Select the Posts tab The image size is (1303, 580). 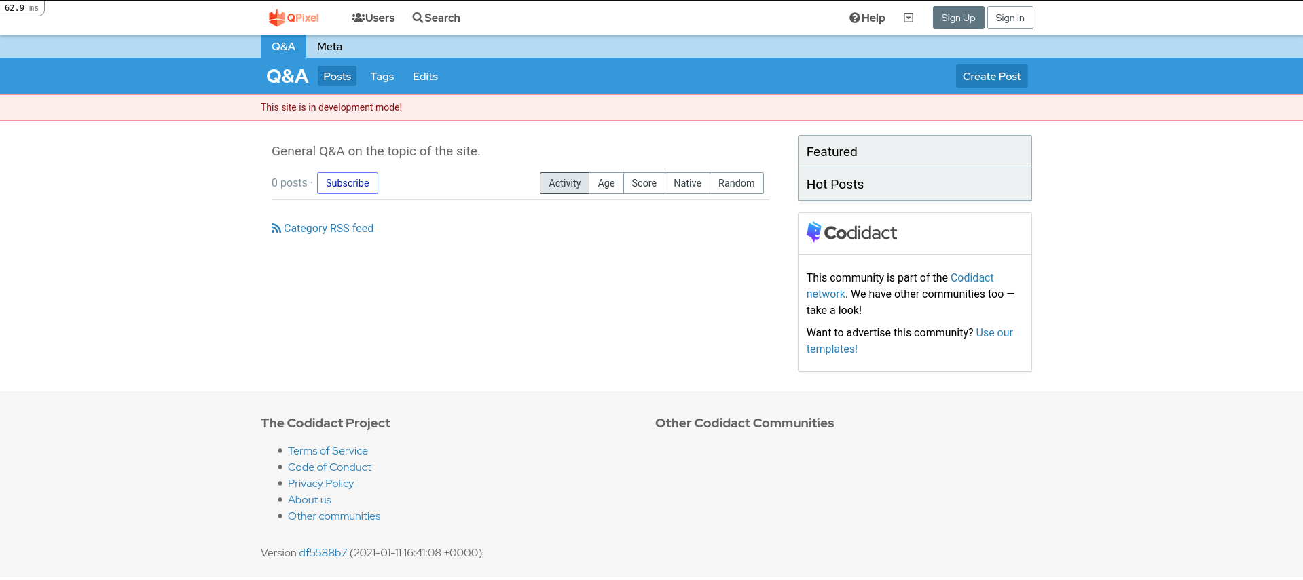click(x=337, y=76)
